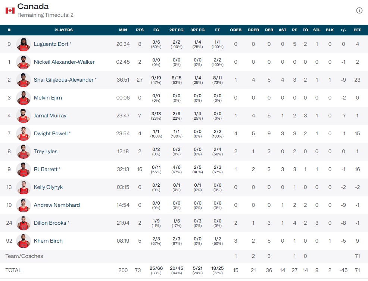This screenshot has height=281, width=368.
Task: Open Andrew Nembhard's profile link
Action: pos(57,205)
